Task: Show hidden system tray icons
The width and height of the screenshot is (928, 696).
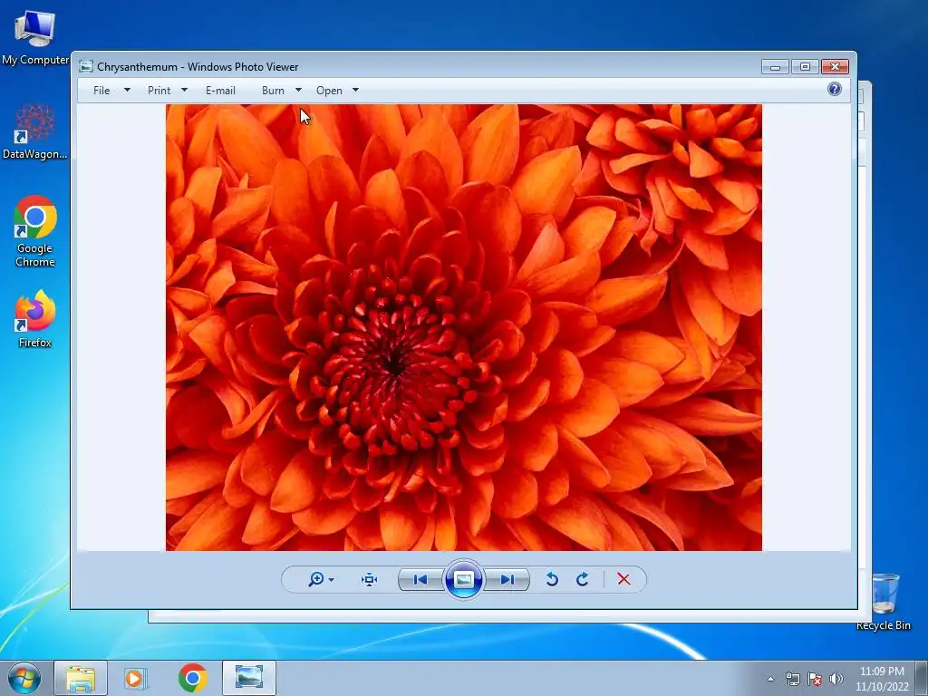Action: (x=770, y=679)
